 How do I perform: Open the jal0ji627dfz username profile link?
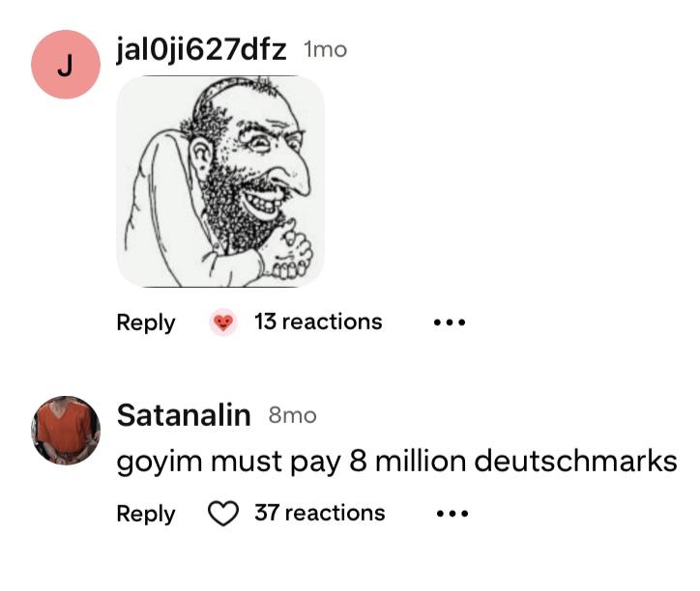tap(201, 50)
